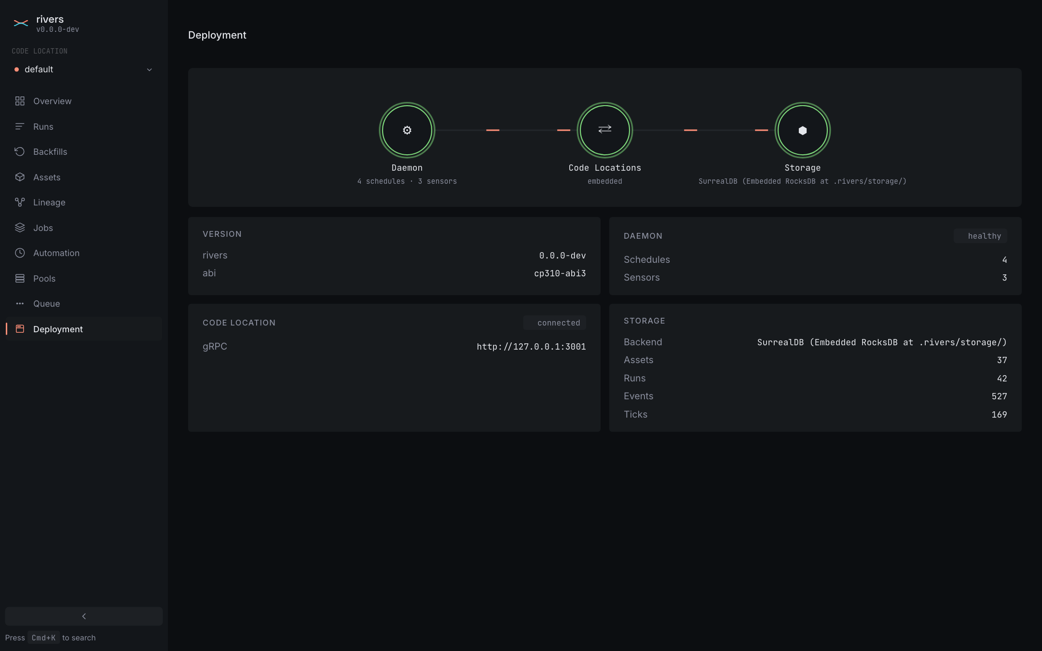This screenshot has height=651, width=1042.
Task: Open the Runs page
Action: [x=83, y=126]
